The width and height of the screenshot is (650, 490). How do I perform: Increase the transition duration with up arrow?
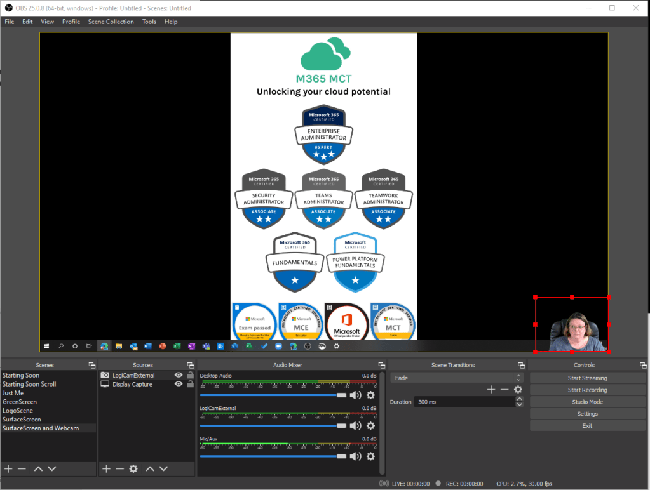(x=519, y=399)
